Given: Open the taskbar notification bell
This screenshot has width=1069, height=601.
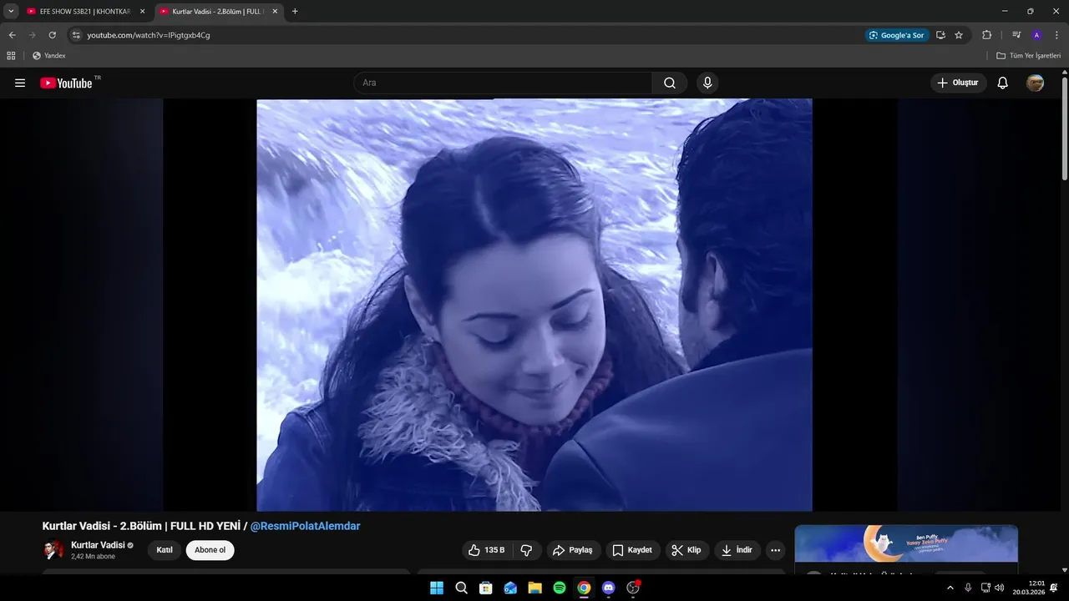Looking at the screenshot, I should click(x=1054, y=588).
